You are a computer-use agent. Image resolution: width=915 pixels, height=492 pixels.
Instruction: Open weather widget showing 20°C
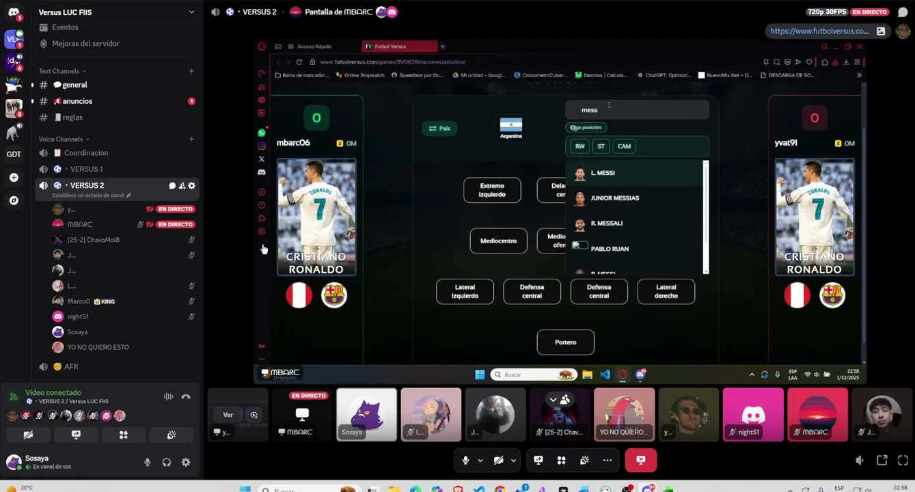coord(19,488)
